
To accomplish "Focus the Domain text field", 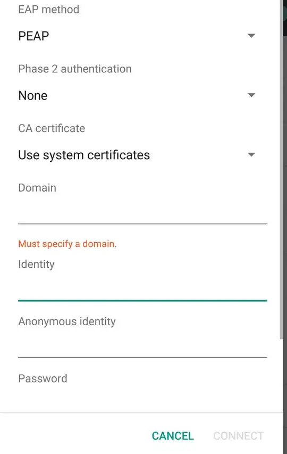I will coord(142,211).
